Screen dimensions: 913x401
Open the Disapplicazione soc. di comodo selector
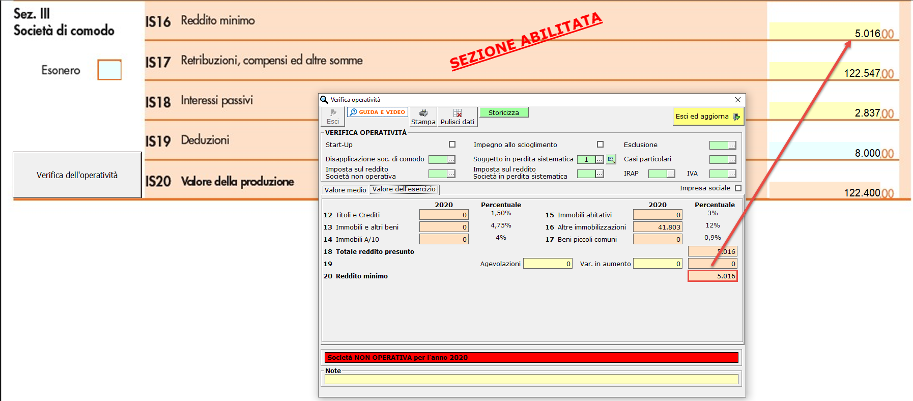[x=451, y=160]
